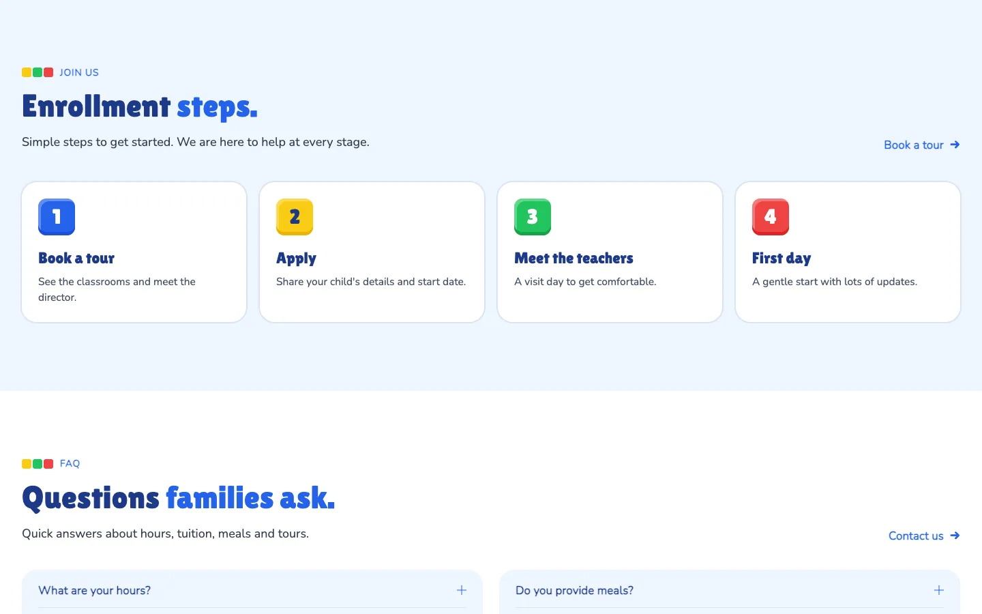
Task: Click the red number 4 step badge
Action: (771, 217)
